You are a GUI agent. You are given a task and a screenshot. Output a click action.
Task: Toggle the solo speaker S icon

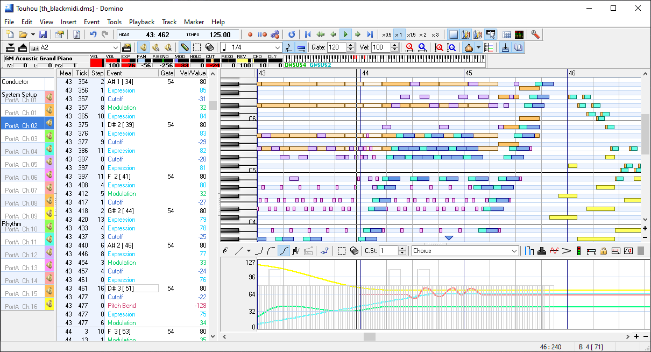155,47
